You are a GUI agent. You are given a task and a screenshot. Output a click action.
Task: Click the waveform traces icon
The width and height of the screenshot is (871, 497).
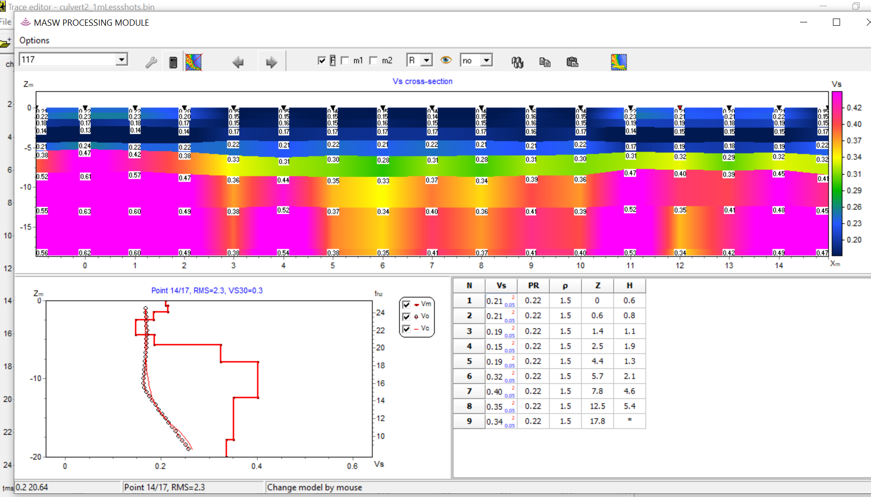click(x=517, y=62)
